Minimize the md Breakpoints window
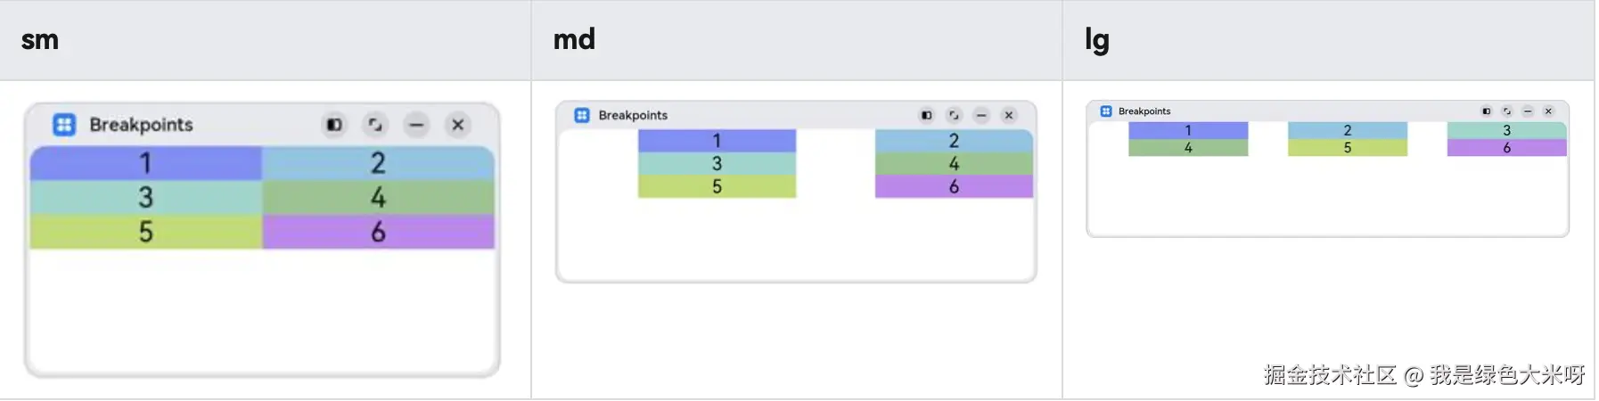The width and height of the screenshot is (1599, 401). [981, 115]
